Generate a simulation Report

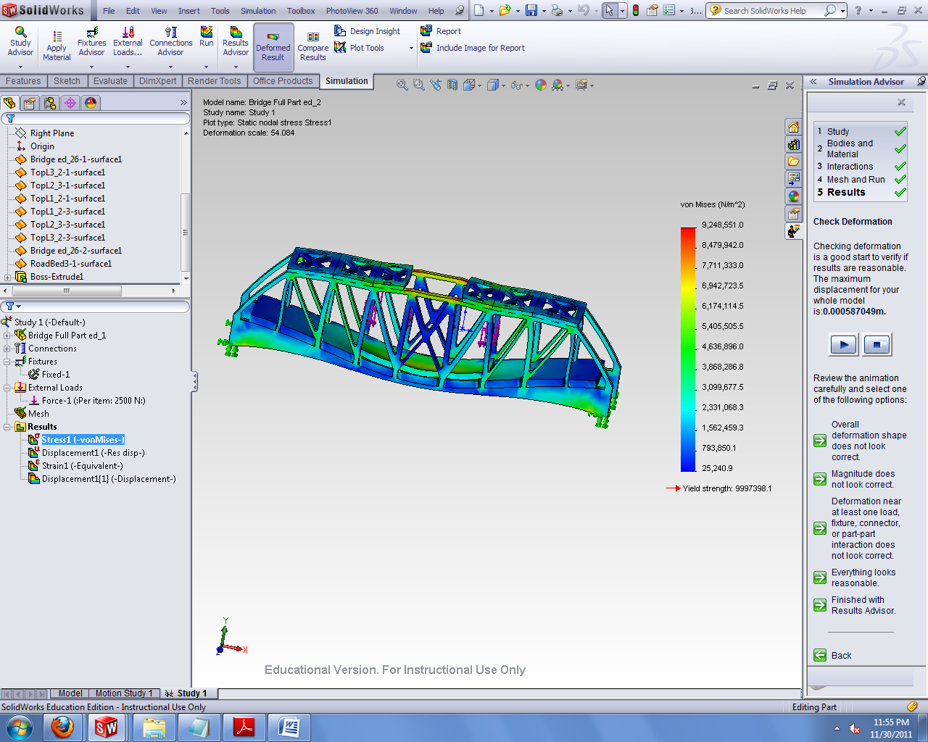[x=441, y=31]
